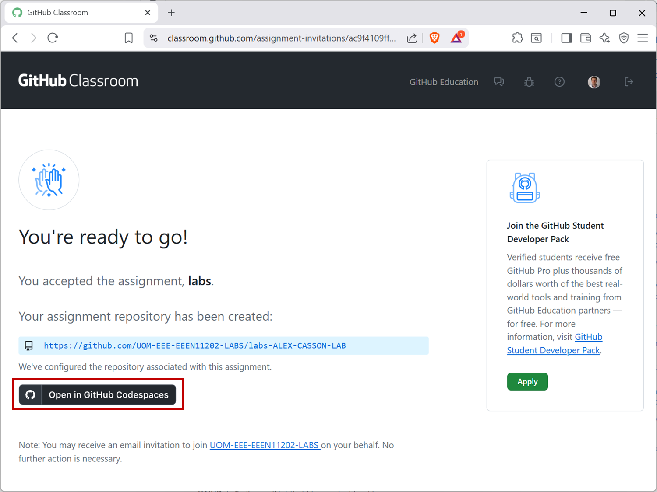Open the Brave VPN shield icon
The width and height of the screenshot is (657, 492).
(x=624, y=38)
